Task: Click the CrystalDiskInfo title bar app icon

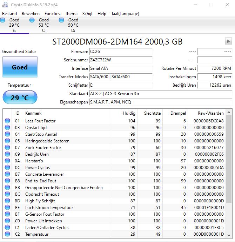Action: pos(5,5)
